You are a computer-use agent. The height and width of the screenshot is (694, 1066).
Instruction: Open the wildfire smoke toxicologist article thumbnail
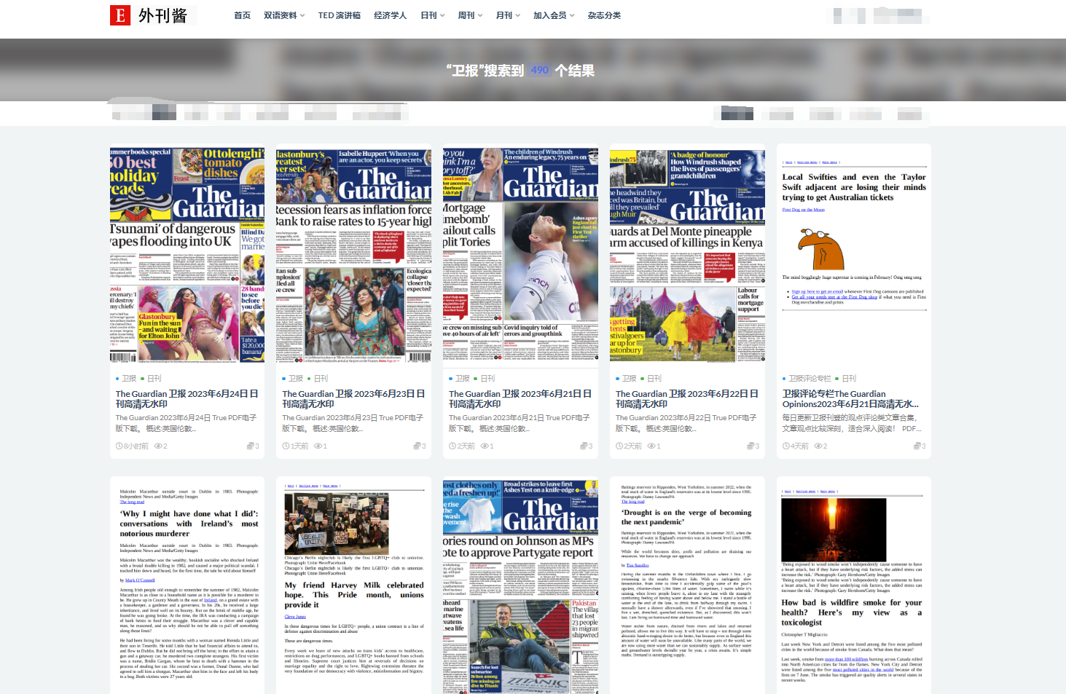click(x=854, y=585)
